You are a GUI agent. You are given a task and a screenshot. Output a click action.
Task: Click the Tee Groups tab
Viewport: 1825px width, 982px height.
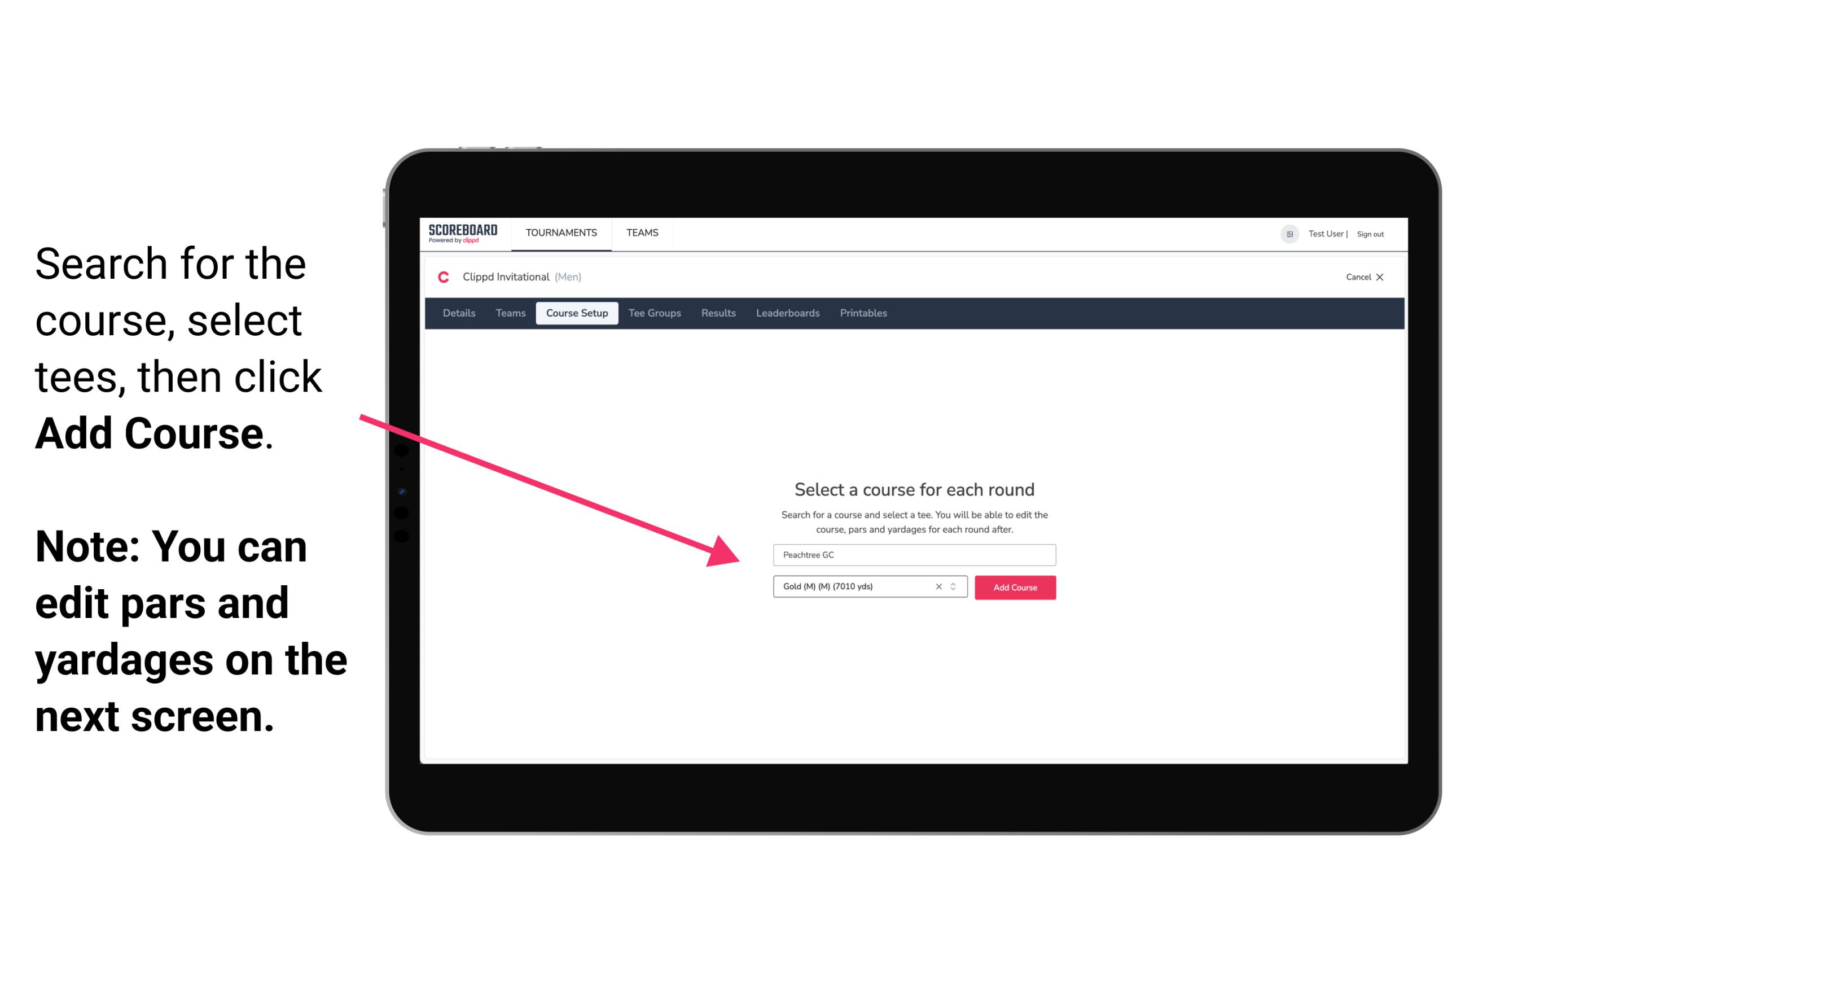coord(654,313)
